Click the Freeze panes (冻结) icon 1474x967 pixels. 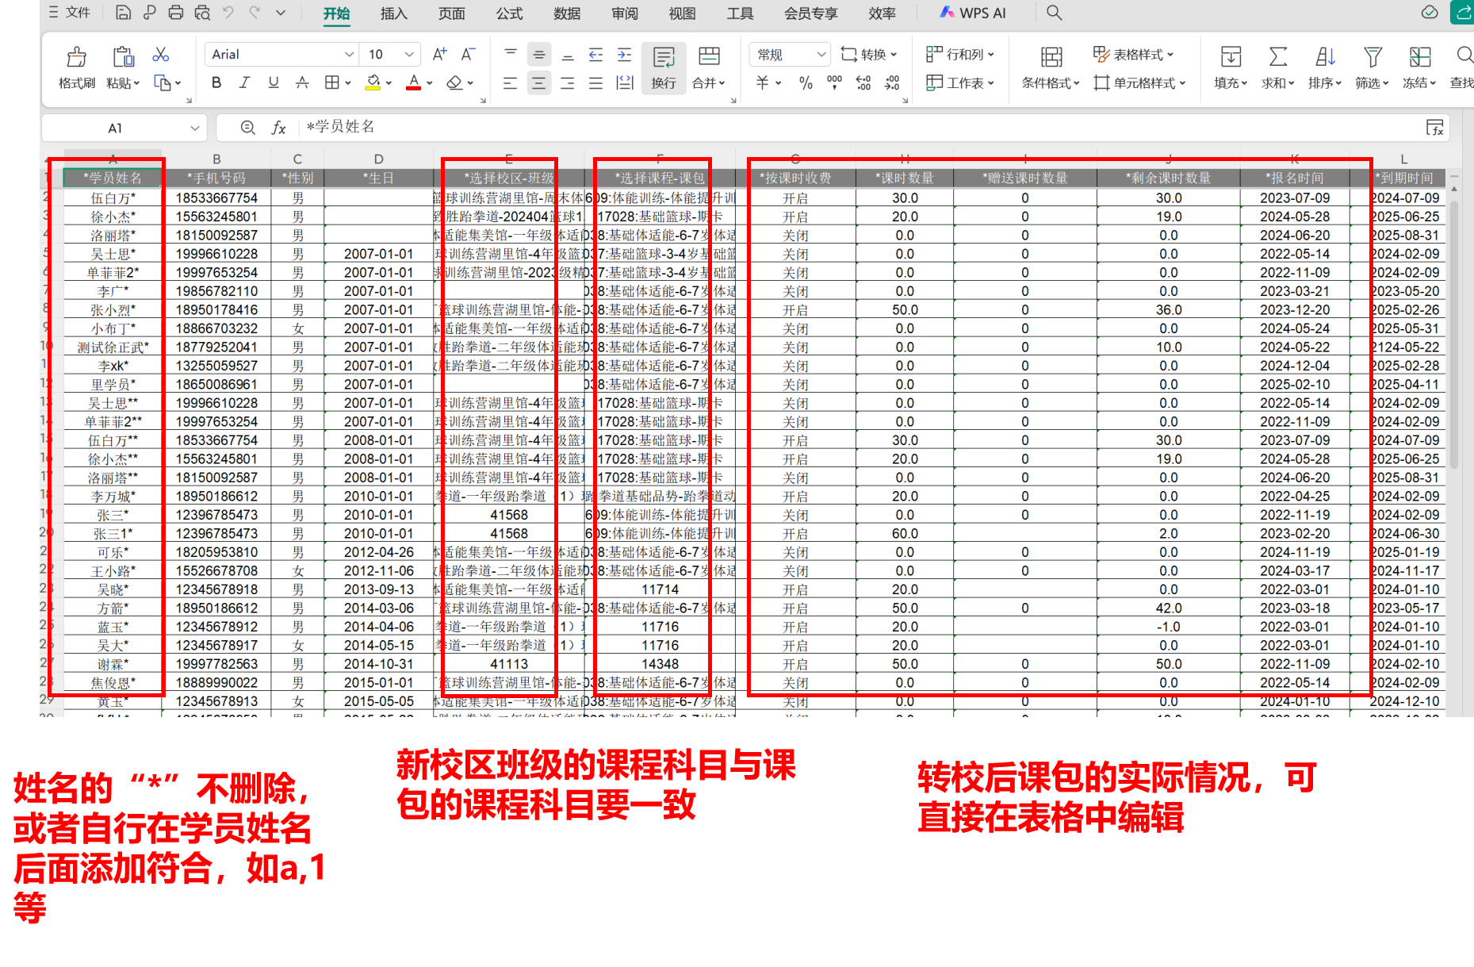pos(1419,56)
